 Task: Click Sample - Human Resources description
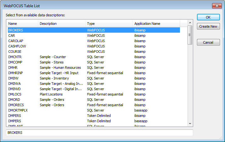[x=60, y=68]
